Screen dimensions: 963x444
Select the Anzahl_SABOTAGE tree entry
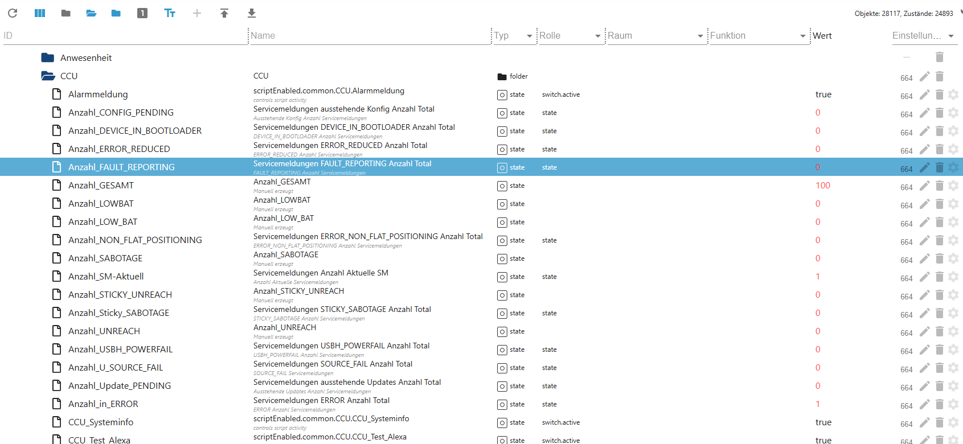(105, 258)
